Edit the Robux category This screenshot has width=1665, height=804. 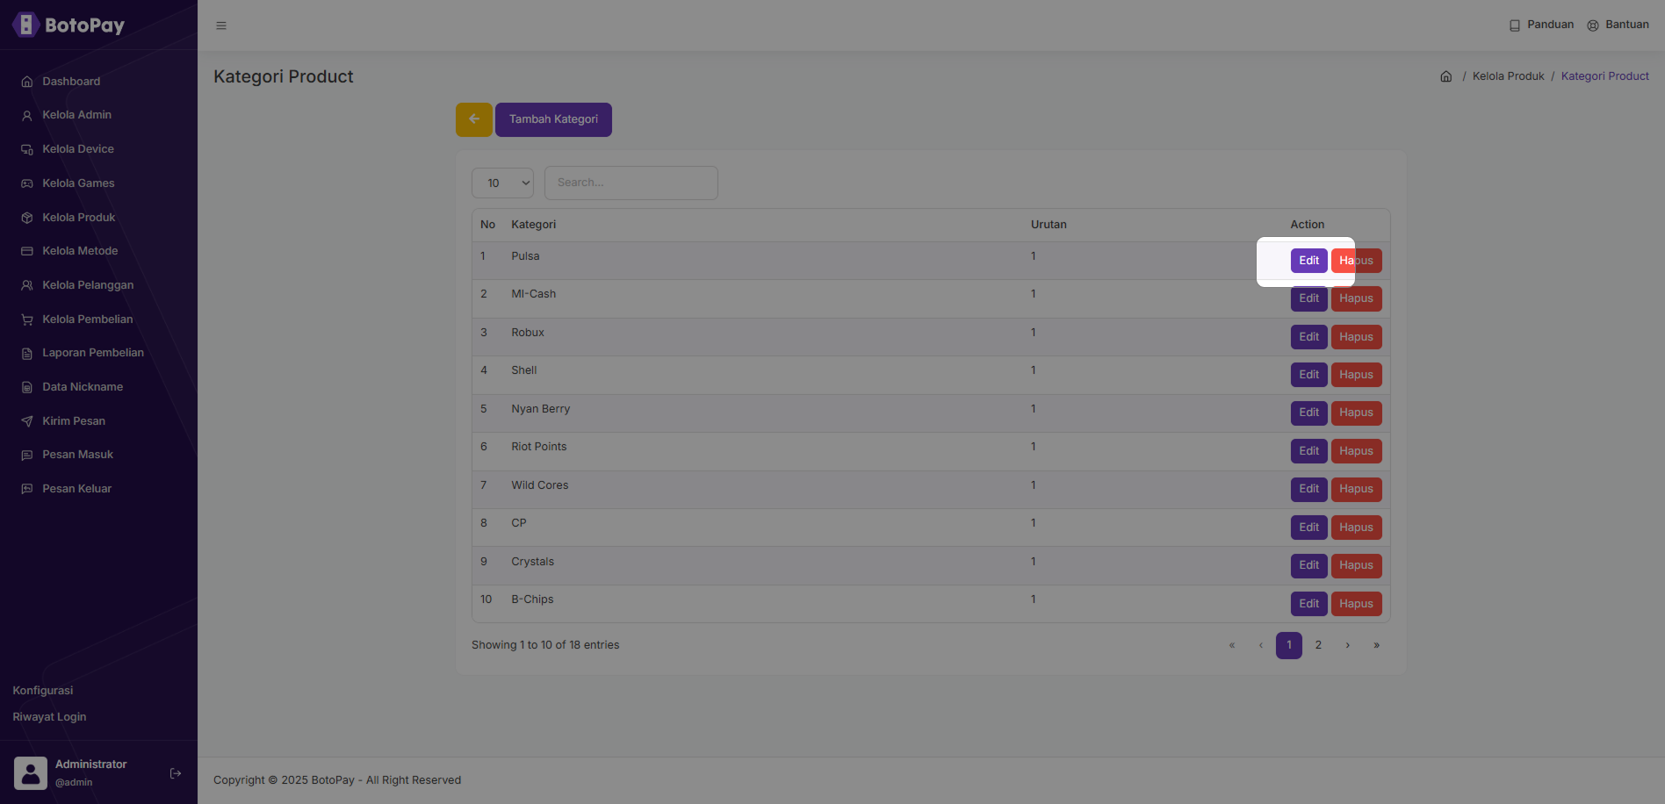pyautogui.click(x=1308, y=337)
